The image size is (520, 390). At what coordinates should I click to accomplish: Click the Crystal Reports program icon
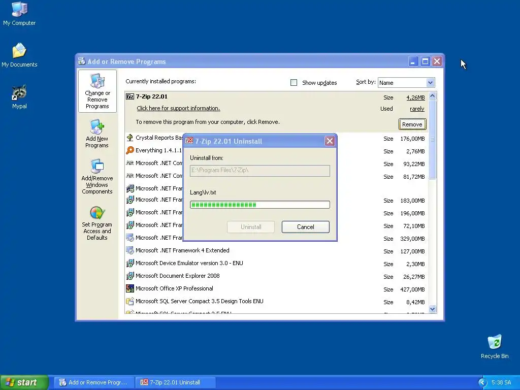tap(130, 138)
